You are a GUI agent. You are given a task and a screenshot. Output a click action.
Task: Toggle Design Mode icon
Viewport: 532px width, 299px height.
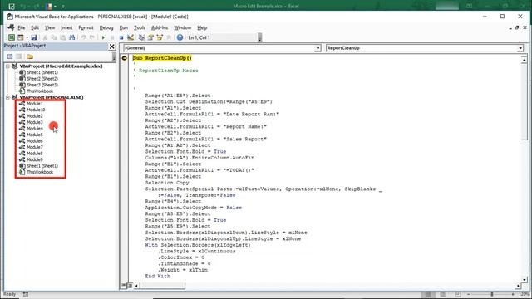[x=131, y=37]
